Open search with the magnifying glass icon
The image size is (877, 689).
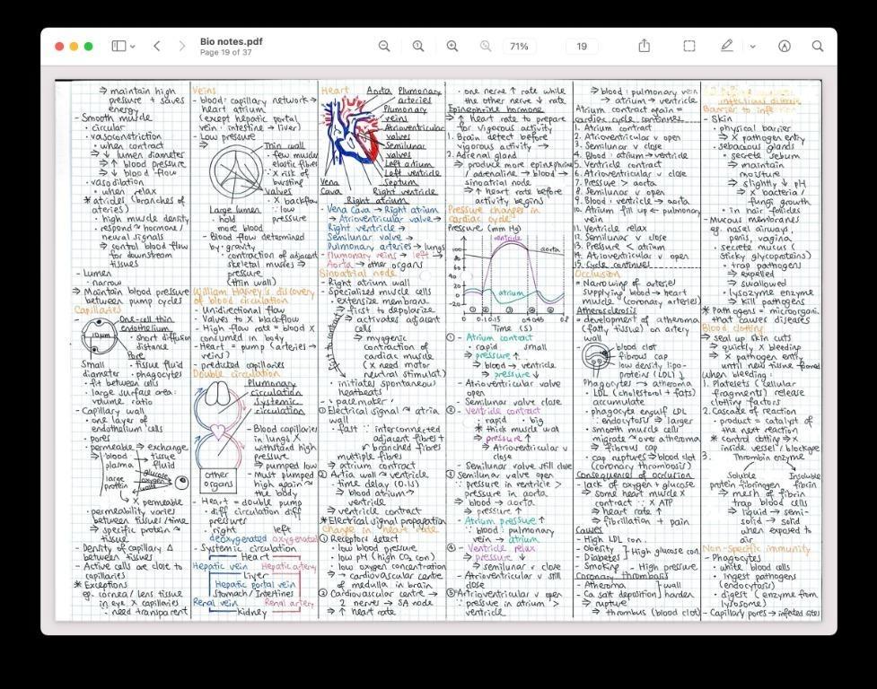point(818,45)
